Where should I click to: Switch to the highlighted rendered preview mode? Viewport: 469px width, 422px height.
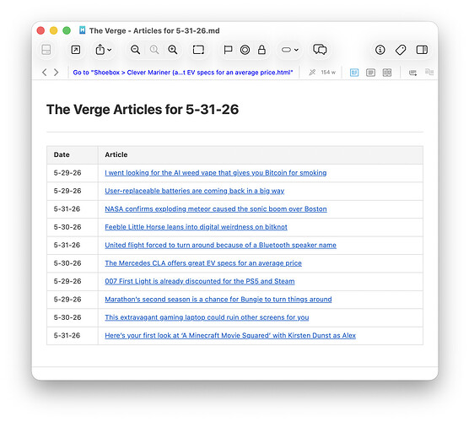(x=354, y=73)
